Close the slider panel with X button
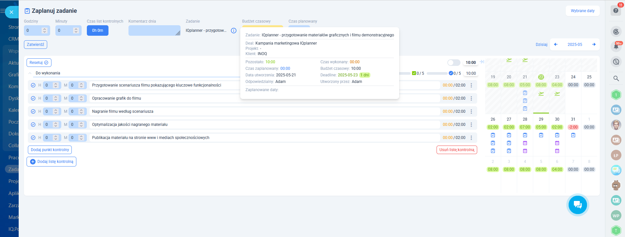625x237 pixels. pyautogui.click(x=11, y=12)
